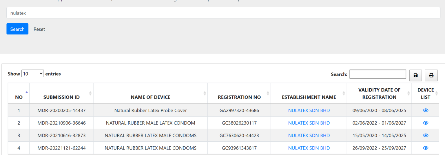
Task: Open NULATEX SDN BHD link in row 1
Action: tap(309, 110)
